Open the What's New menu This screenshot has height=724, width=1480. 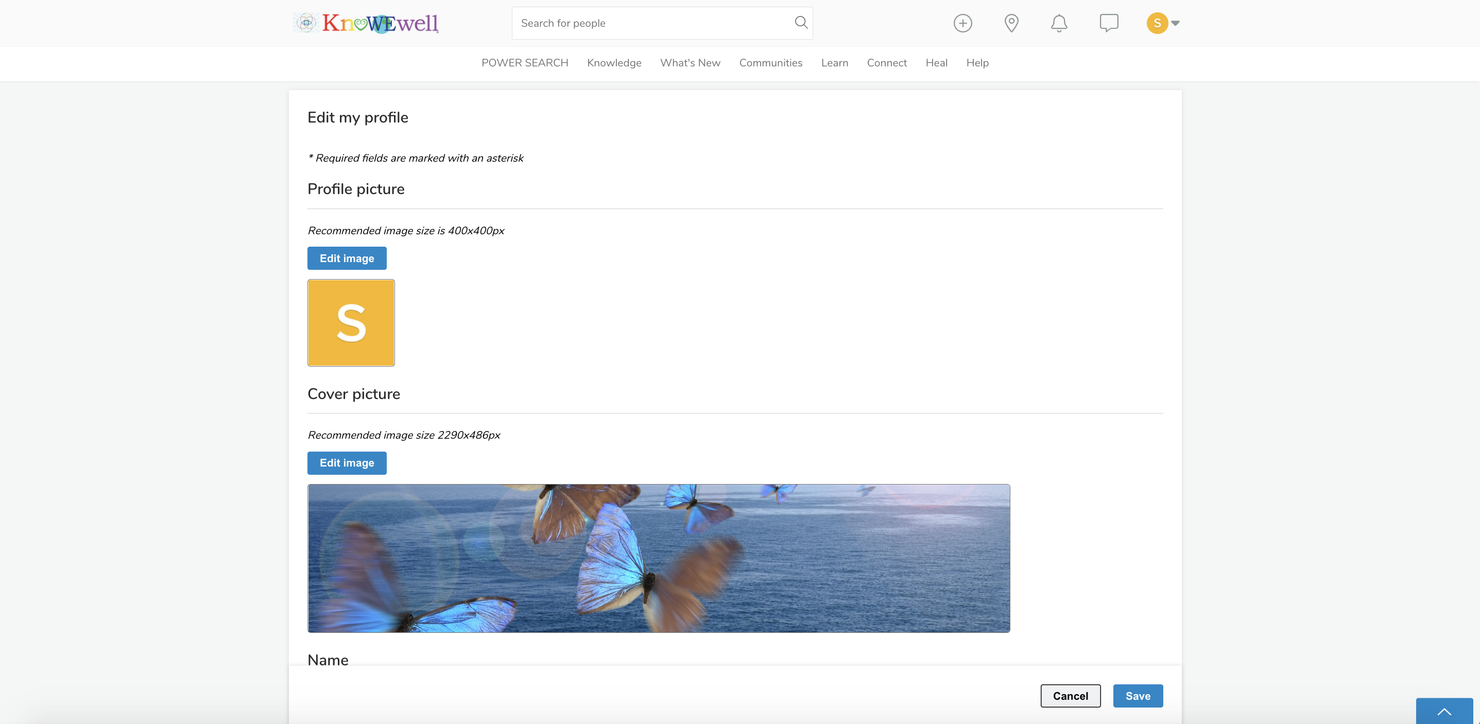690,63
